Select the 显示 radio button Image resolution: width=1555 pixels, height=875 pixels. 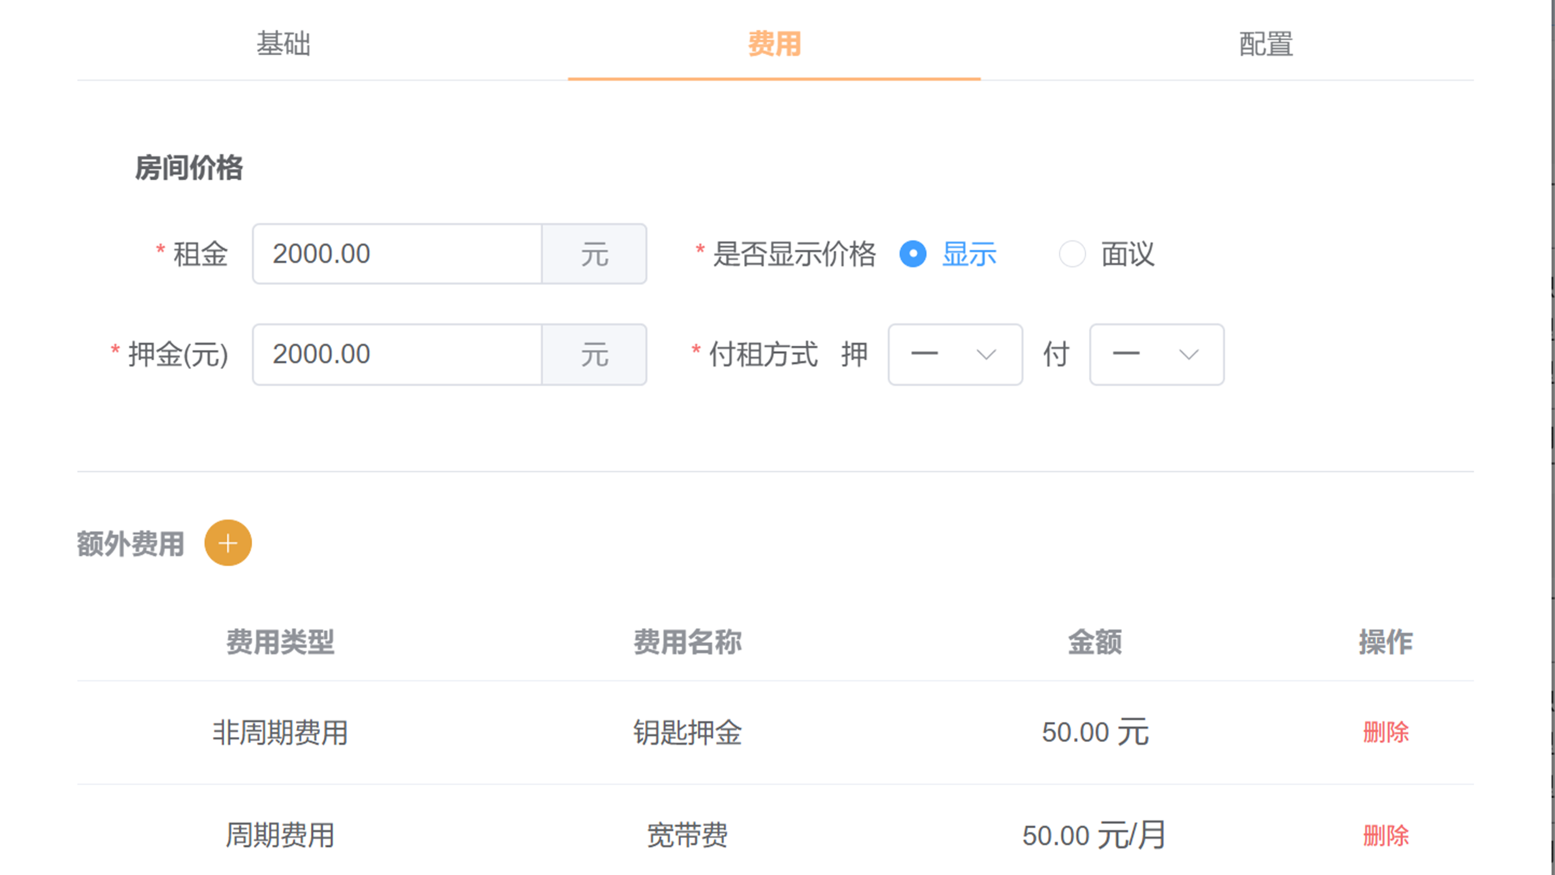pos(913,254)
